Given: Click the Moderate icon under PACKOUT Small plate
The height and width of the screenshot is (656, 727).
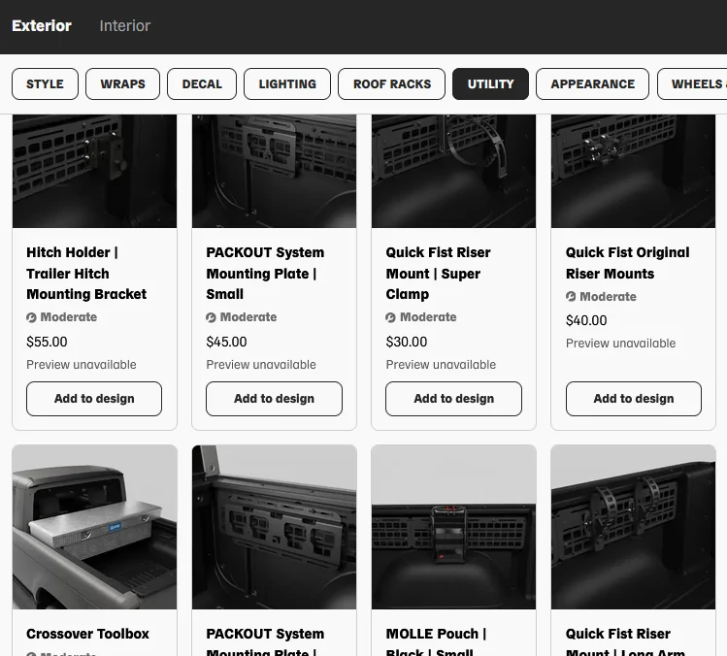Looking at the screenshot, I should point(211,317).
